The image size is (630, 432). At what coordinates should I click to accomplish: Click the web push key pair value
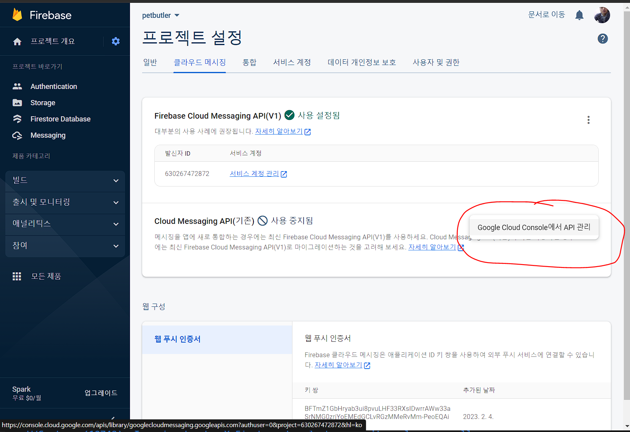point(377,412)
